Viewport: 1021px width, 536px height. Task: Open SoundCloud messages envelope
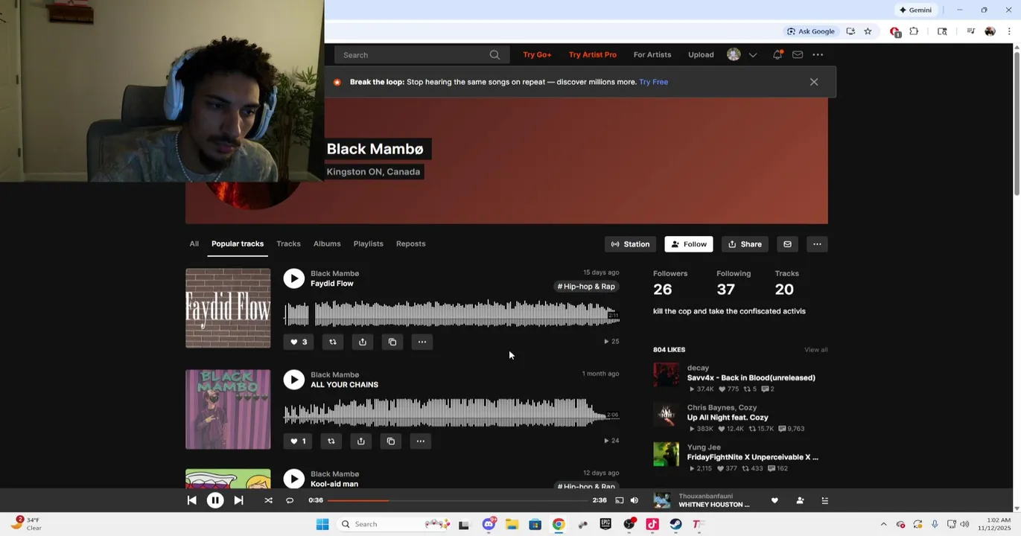(x=798, y=54)
